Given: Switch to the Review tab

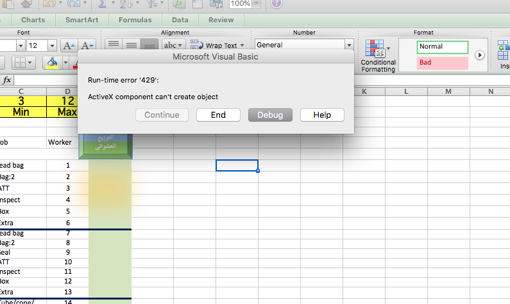Looking at the screenshot, I should [221, 20].
